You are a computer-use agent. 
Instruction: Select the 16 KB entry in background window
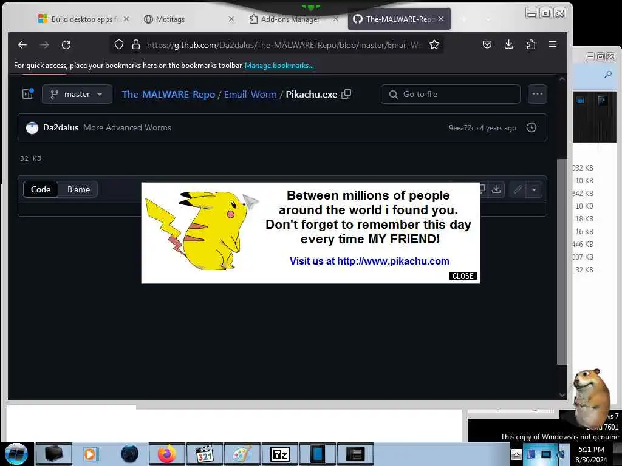pyautogui.click(x=584, y=231)
